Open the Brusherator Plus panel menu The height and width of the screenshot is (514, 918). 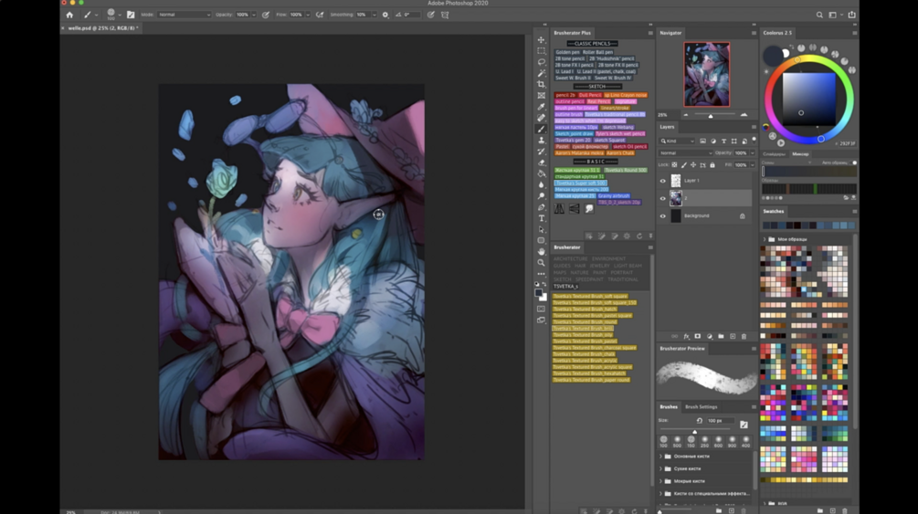[649, 33]
